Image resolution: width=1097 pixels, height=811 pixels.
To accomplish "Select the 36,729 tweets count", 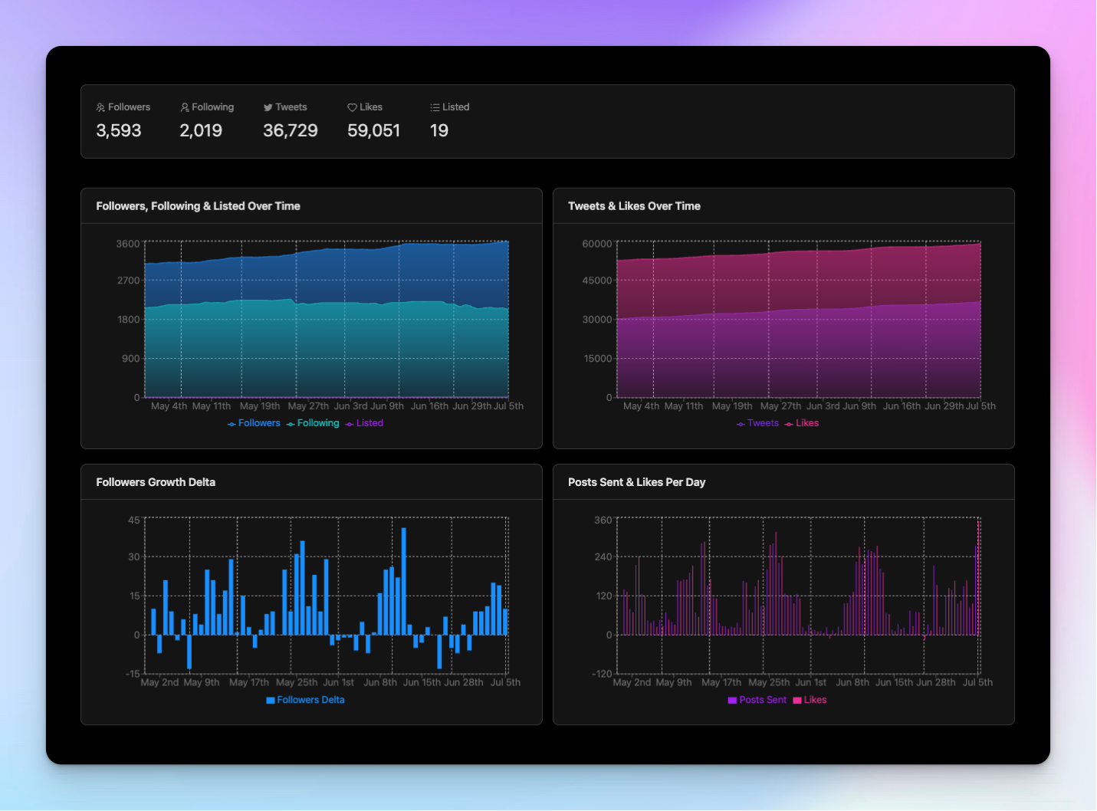I will [x=291, y=131].
